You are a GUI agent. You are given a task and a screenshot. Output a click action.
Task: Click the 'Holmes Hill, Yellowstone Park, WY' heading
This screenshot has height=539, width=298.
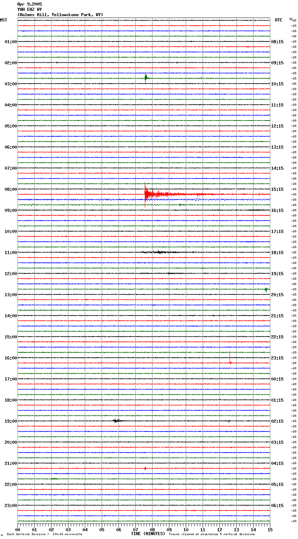(60, 15)
